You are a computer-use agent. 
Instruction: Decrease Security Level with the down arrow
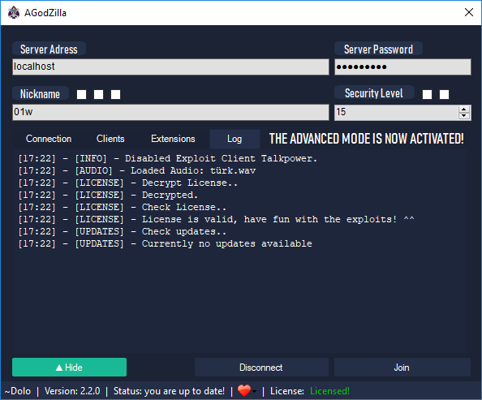[464, 116]
